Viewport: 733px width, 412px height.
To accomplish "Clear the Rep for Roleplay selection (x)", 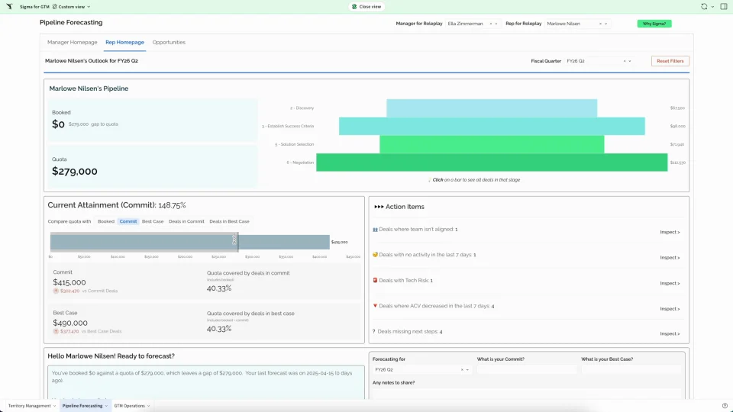I will 600,24.
